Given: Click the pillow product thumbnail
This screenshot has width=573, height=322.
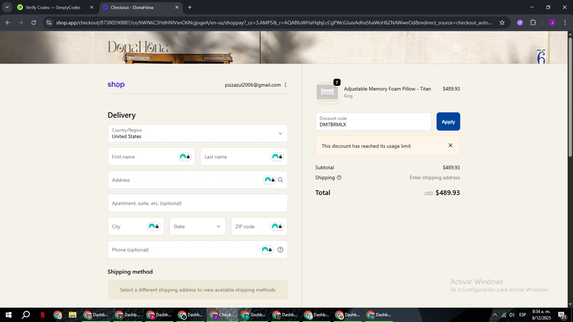Looking at the screenshot, I should [x=327, y=92].
